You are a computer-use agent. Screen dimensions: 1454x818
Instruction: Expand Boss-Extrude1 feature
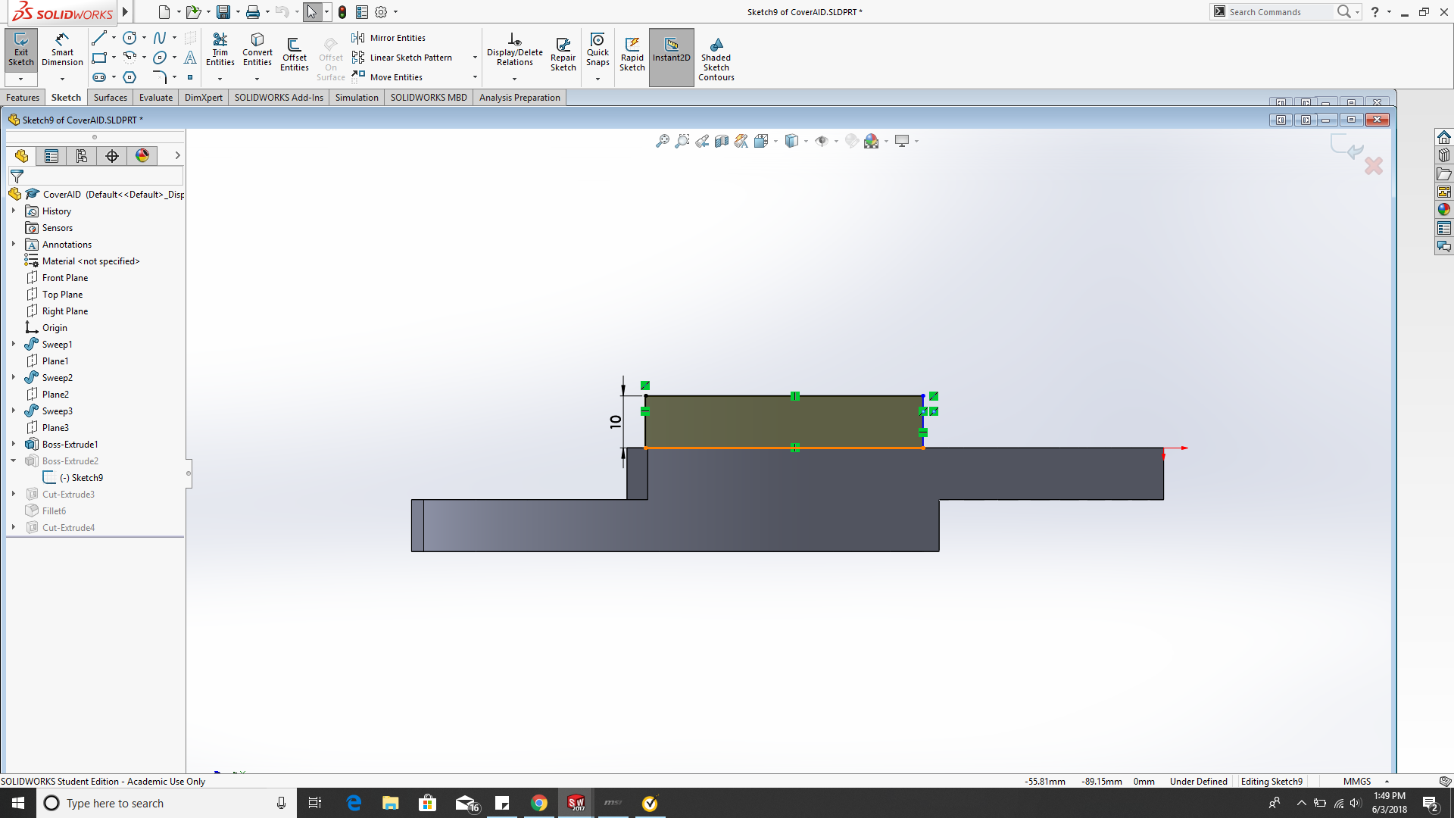click(14, 444)
